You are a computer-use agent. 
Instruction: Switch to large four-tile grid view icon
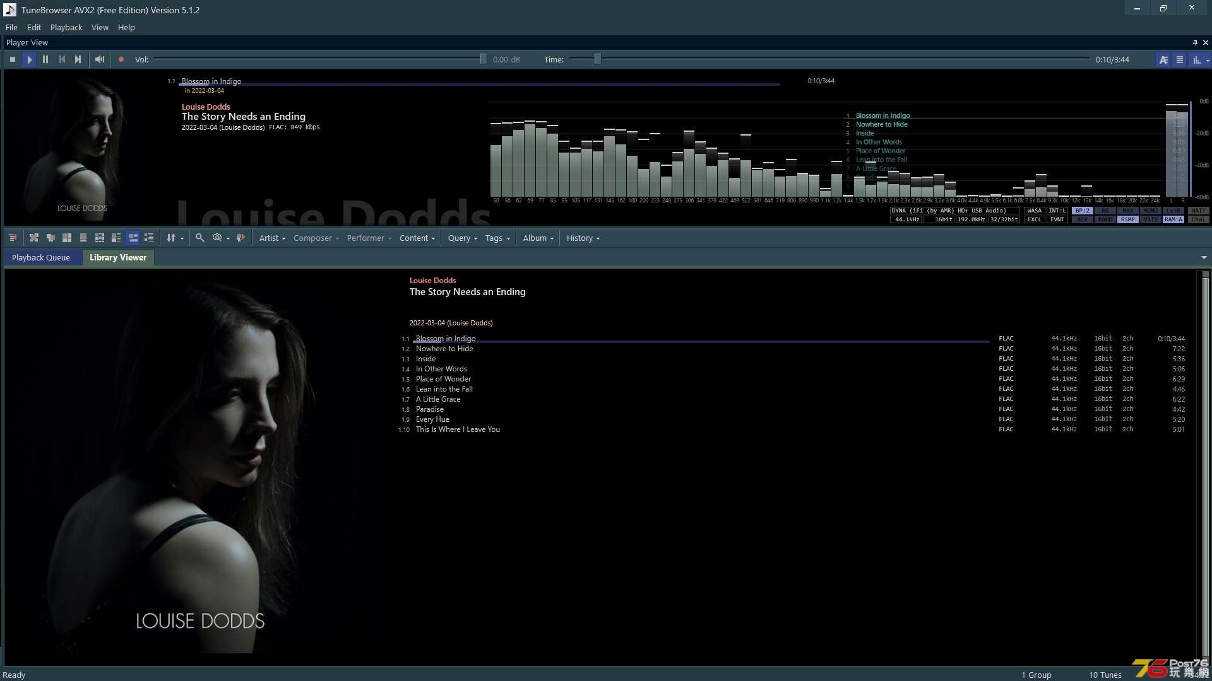[x=67, y=238]
